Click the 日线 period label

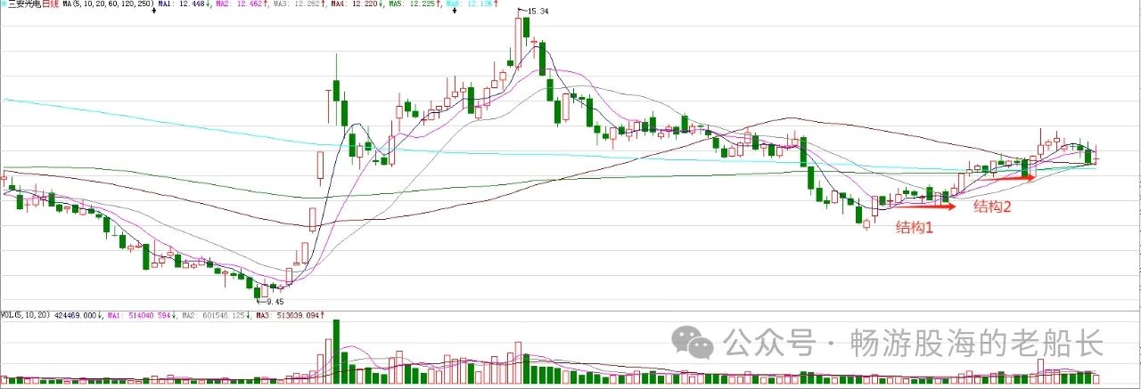point(51,4)
